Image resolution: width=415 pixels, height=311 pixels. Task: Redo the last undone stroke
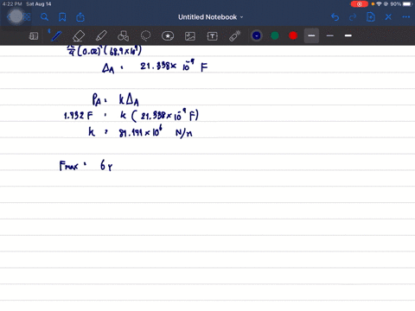pos(353,17)
